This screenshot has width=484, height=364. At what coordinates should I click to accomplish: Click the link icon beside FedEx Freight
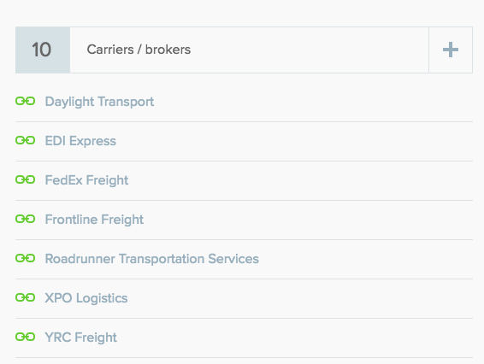(x=26, y=179)
